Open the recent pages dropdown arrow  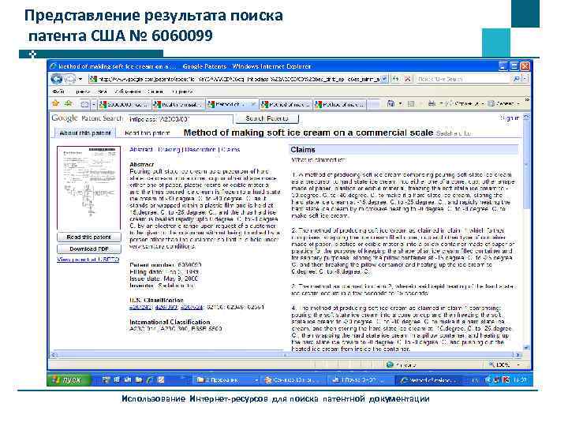coord(80,79)
